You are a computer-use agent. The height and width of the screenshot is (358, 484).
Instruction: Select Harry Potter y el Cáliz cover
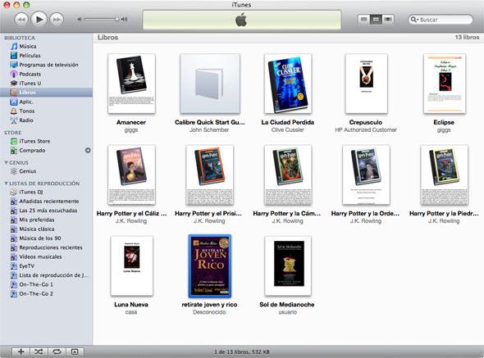click(131, 174)
